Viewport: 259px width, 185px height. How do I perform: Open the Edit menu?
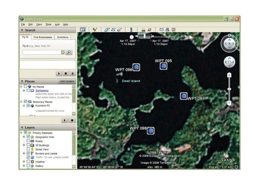point(30,24)
